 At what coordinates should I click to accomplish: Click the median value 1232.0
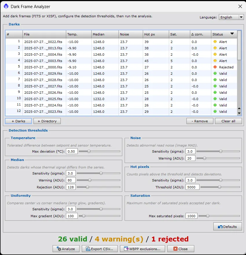click(x=99, y=99)
